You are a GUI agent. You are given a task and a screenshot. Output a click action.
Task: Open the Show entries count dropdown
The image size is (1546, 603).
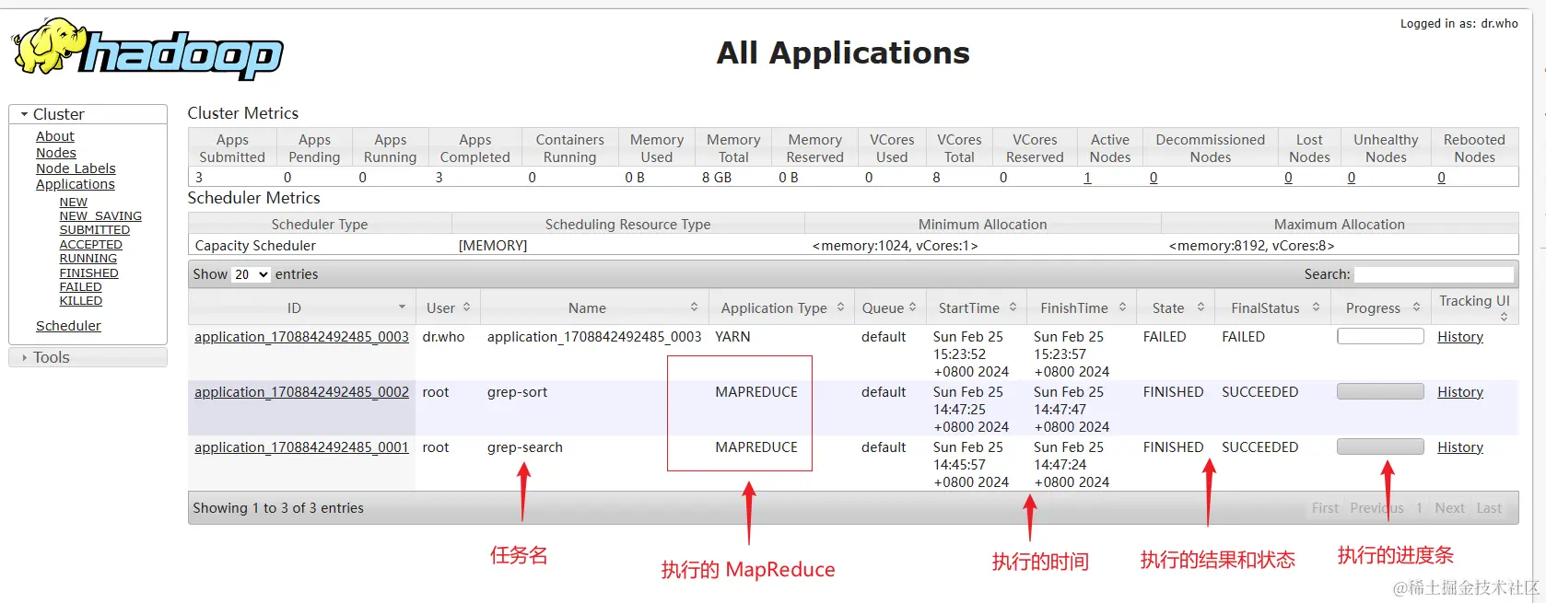[251, 274]
